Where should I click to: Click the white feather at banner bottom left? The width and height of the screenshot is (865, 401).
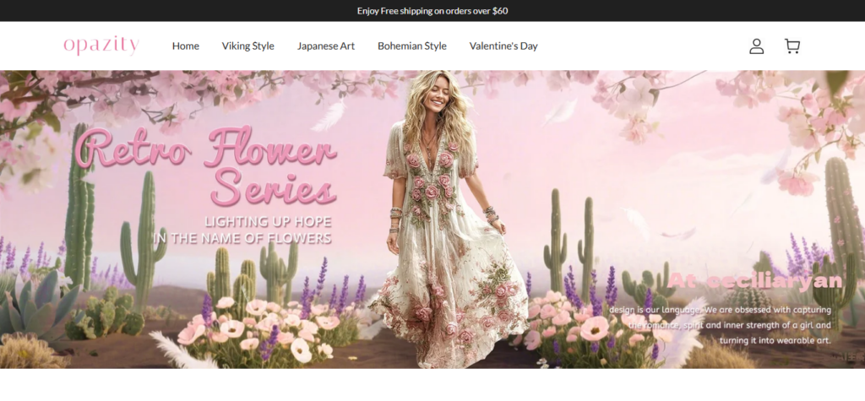pyautogui.click(x=180, y=350)
